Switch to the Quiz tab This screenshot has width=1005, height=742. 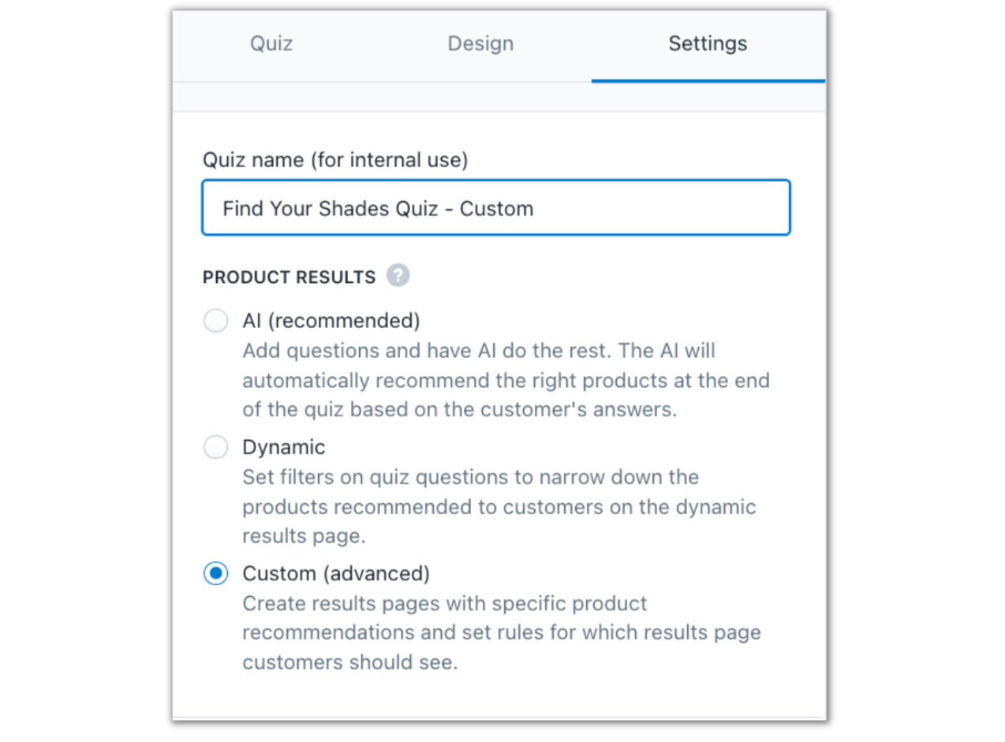tap(271, 43)
